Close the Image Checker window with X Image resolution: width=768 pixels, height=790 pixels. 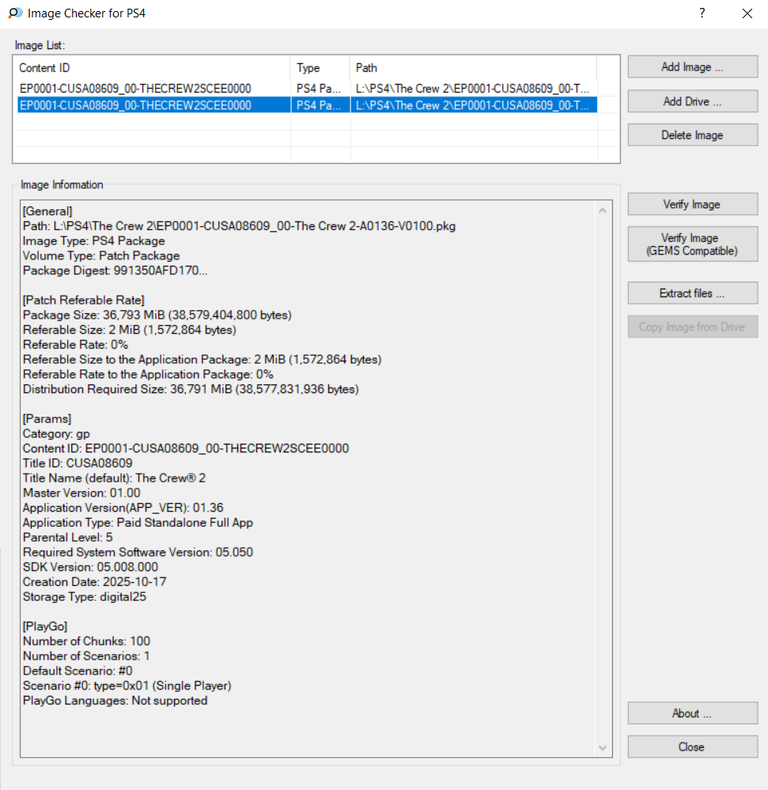pyautogui.click(x=747, y=13)
